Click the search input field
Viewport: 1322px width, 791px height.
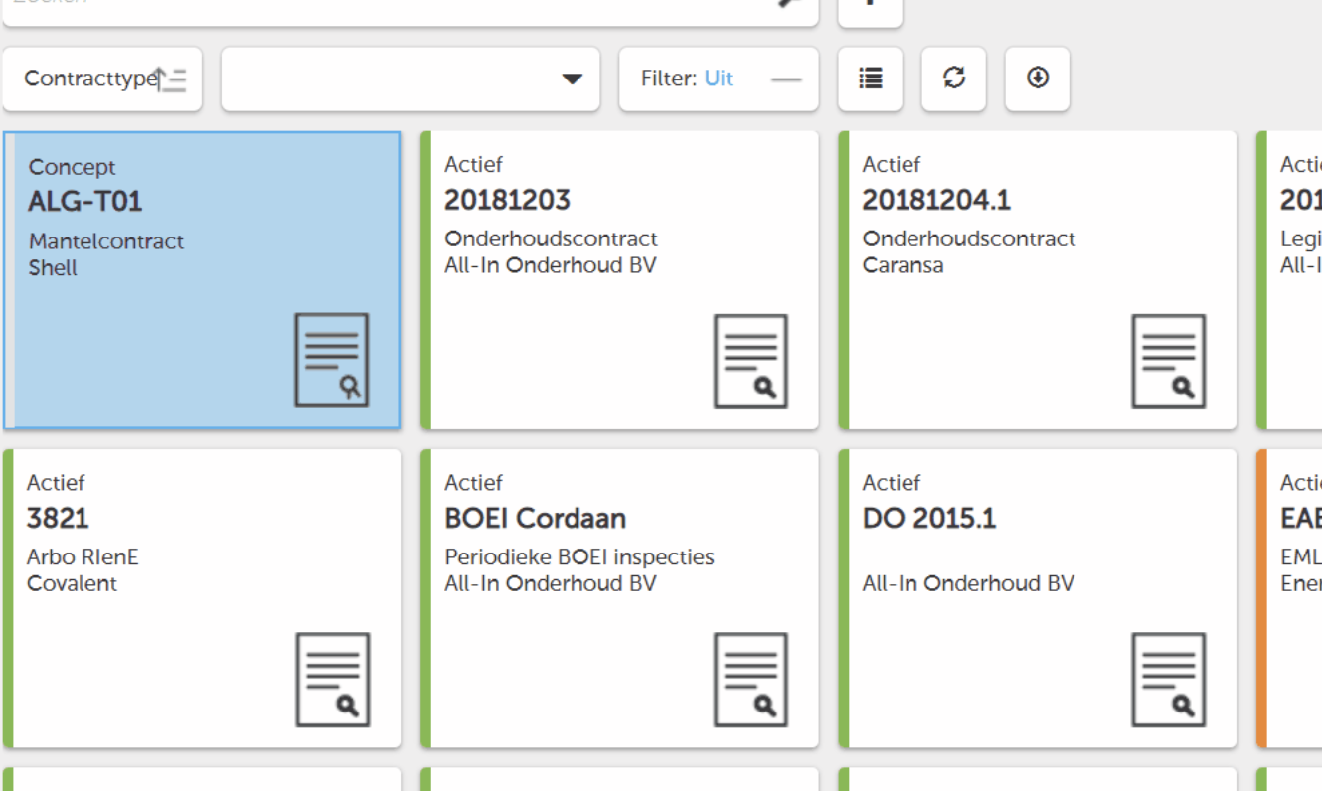411,8
